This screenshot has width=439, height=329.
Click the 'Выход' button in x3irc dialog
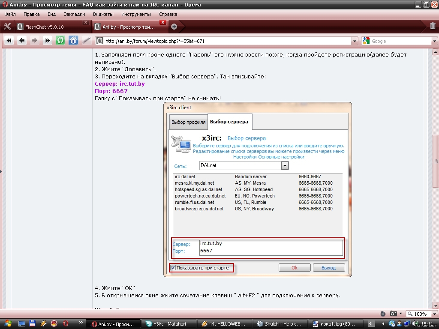pos(329,268)
